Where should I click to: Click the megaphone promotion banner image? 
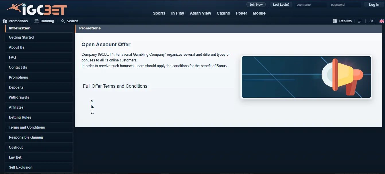(306, 77)
